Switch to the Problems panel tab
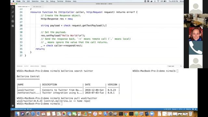 pyautogui.click(x=19, y=66)
